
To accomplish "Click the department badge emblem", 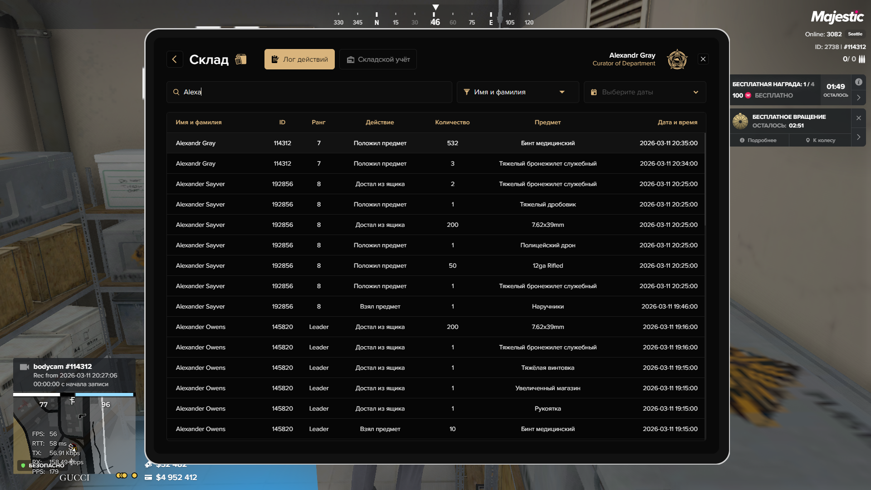I will [x=677, y=59].
